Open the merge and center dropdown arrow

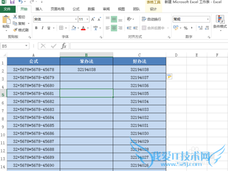pyautogui.click(x=168, y=28)
